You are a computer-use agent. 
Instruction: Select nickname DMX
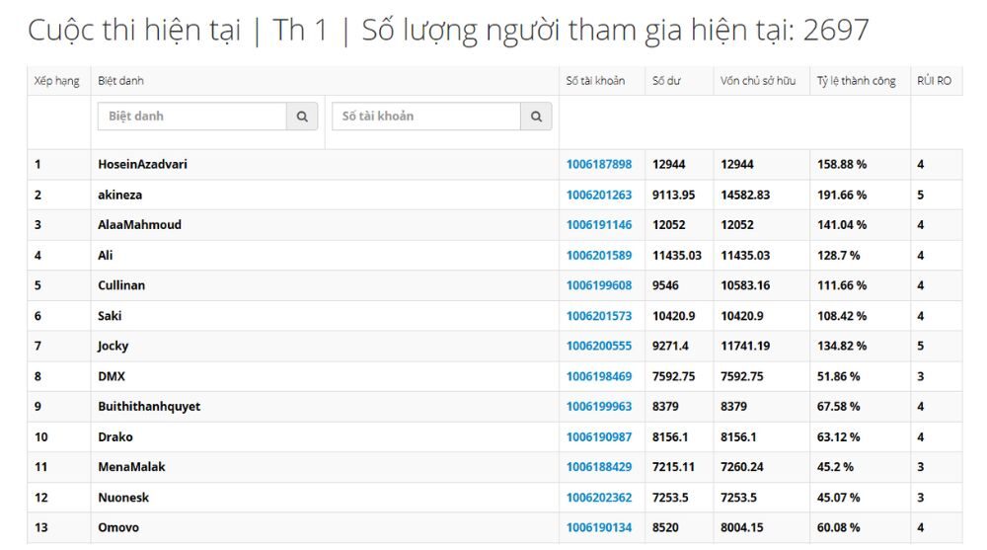[112, 376]
